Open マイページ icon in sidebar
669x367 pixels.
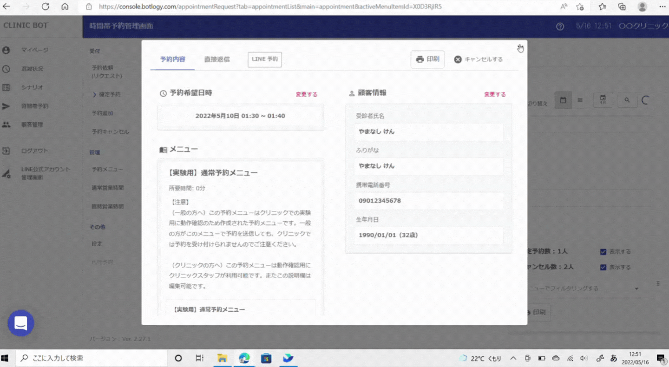[x=6, y=50]
